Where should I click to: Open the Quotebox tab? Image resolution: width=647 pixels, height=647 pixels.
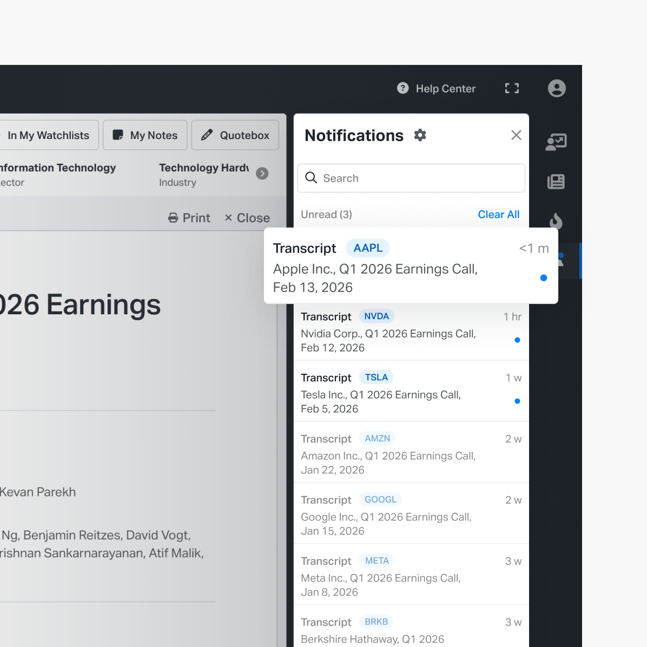pyautogui.click(x=235, y=135)
